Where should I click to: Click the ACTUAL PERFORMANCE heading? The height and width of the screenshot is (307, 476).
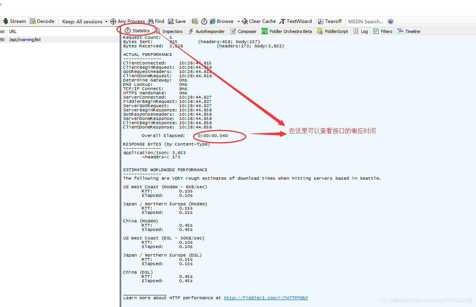147,55
